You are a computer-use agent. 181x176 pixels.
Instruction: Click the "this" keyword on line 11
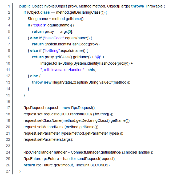(x=92, y=70)
